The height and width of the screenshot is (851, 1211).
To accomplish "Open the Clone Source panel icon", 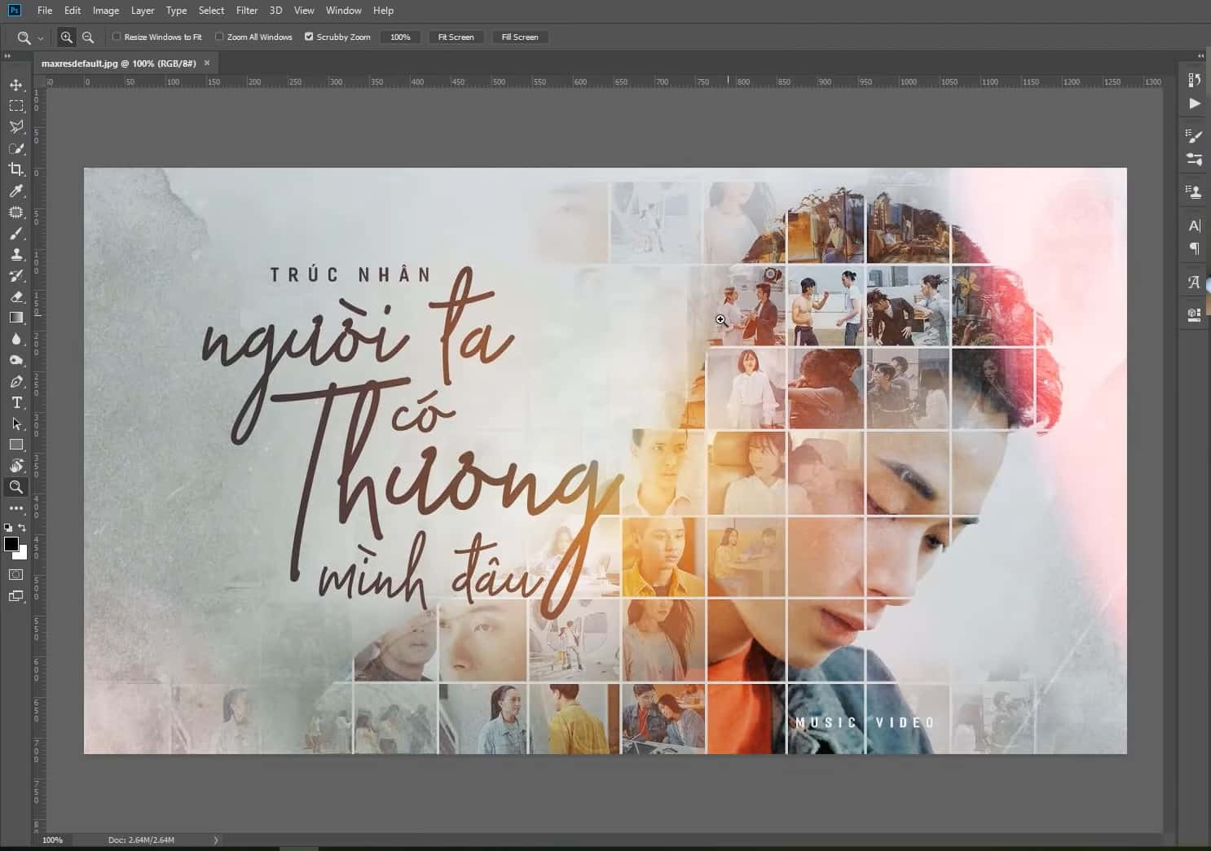I will [x=1194, y=192].
